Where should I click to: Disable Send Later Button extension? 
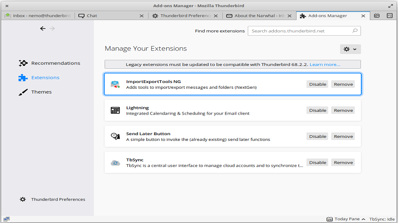tap(318, 136)
